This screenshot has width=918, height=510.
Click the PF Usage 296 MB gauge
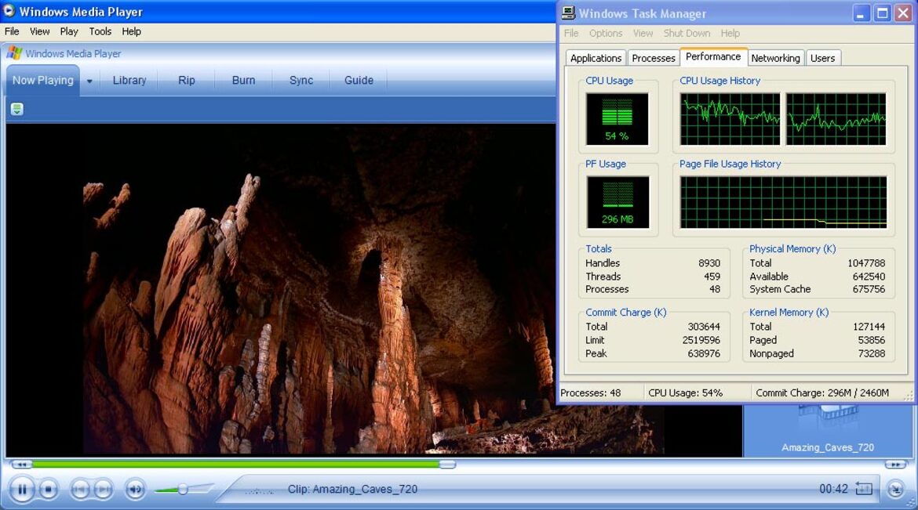[x=617, y=202]
